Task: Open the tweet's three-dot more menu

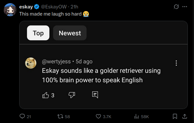Action: 185,7
